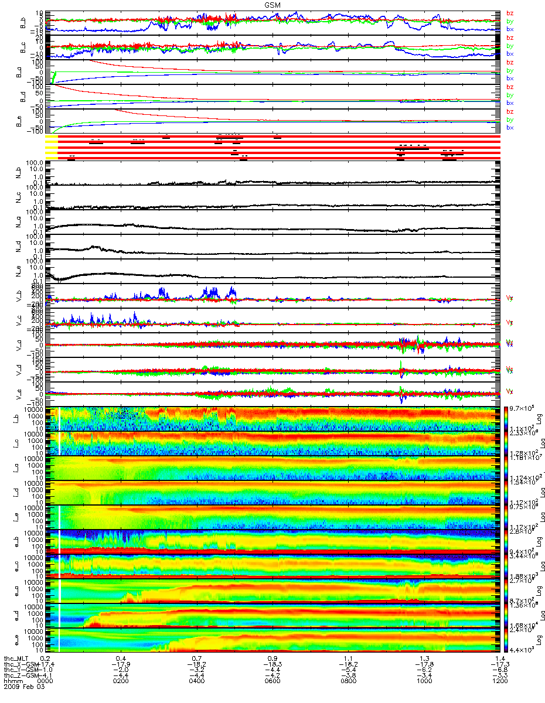Click the i_a ion spectrogram label
Image resolution: width=545 pixels, height=703 pixels.
tap(15, 468)
